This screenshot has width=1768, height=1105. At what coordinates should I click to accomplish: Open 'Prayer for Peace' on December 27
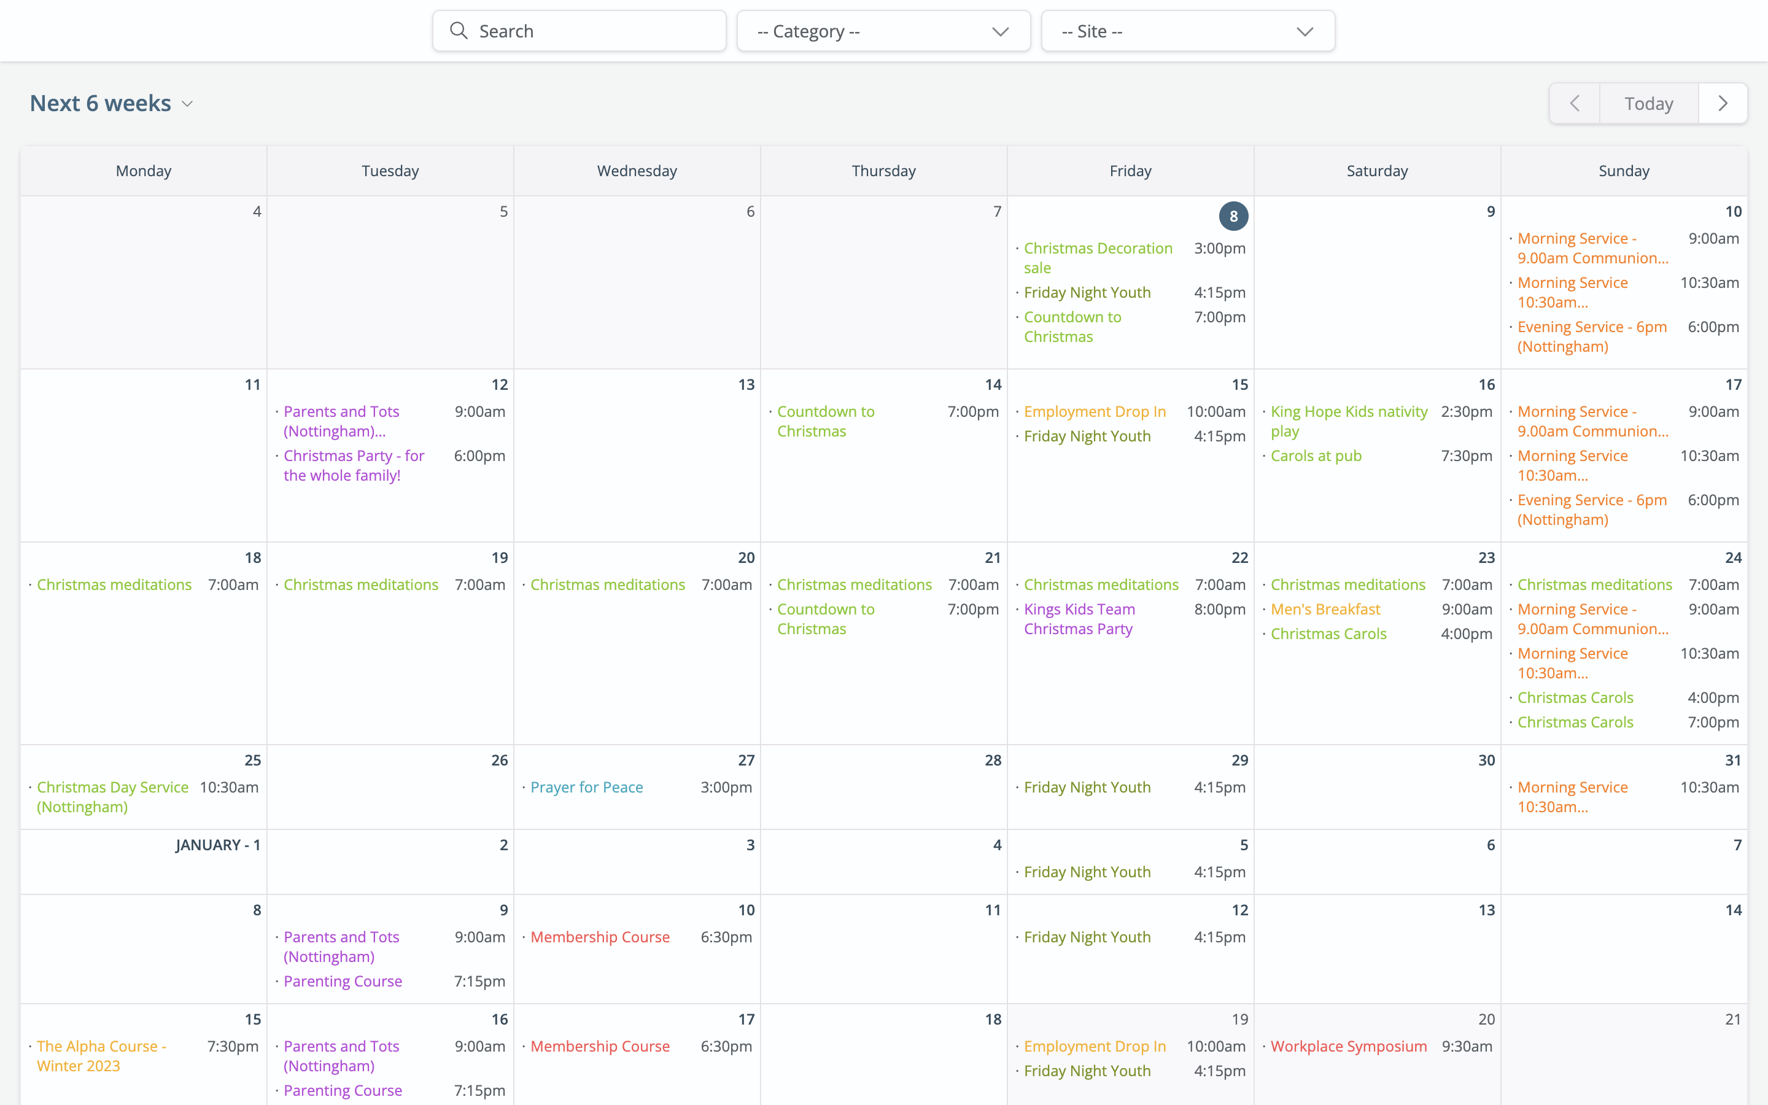[587, 786]
